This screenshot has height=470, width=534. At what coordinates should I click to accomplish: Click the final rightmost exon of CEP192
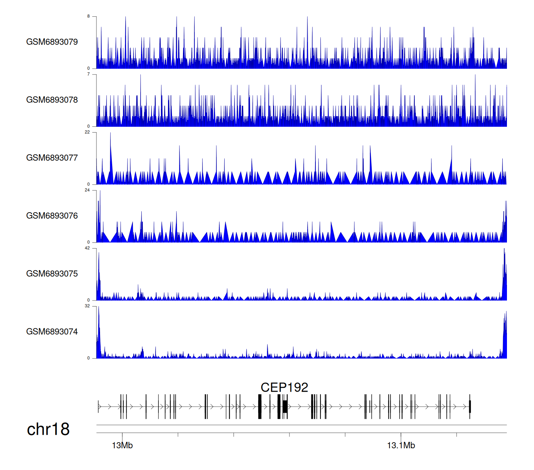pyautogui.click(x=470, y=407)
